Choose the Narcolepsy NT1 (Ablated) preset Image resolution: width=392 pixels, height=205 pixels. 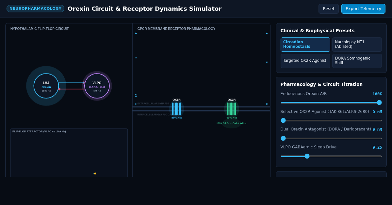pos(357,45)
